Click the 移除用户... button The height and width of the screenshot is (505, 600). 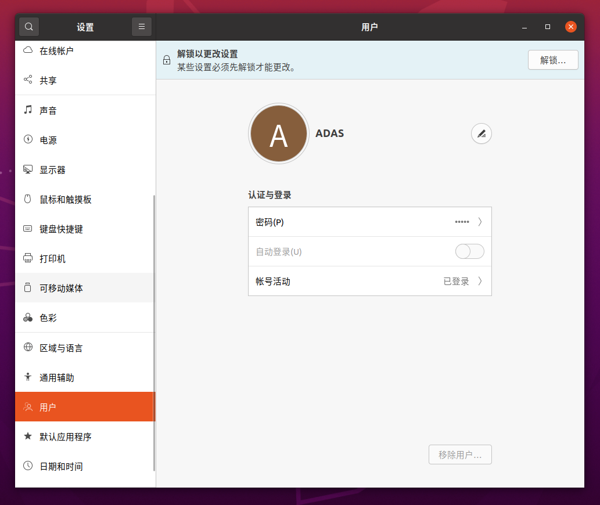tap(460, 454)
